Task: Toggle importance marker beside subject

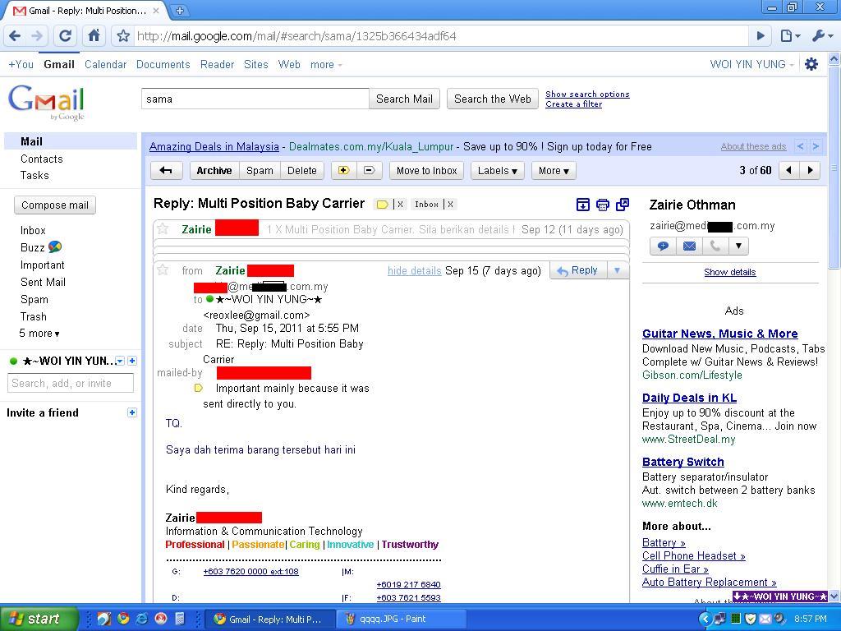Action: click(382, 205)
